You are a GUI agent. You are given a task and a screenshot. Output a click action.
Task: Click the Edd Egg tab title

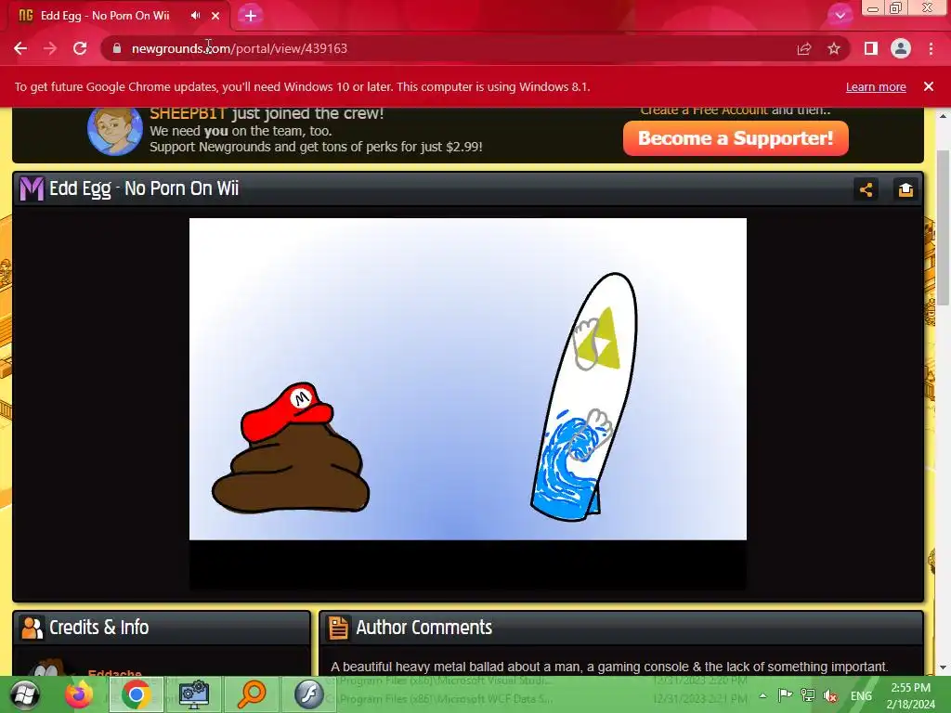tap(104, 16)
